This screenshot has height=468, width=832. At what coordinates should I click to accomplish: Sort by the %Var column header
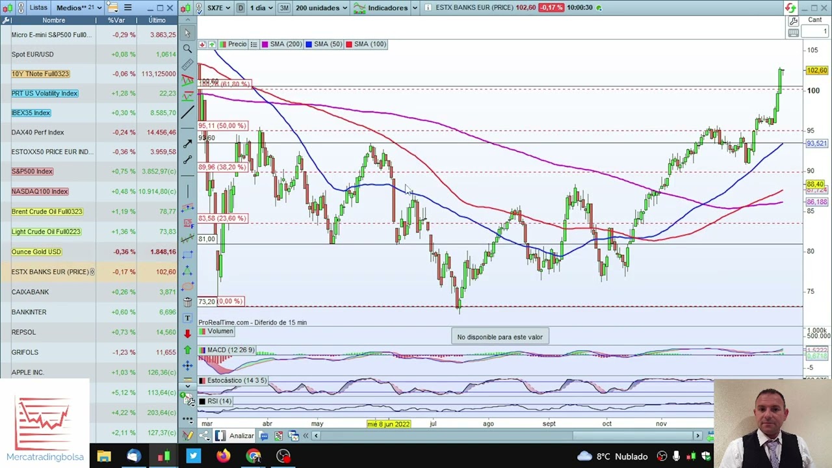116,20
